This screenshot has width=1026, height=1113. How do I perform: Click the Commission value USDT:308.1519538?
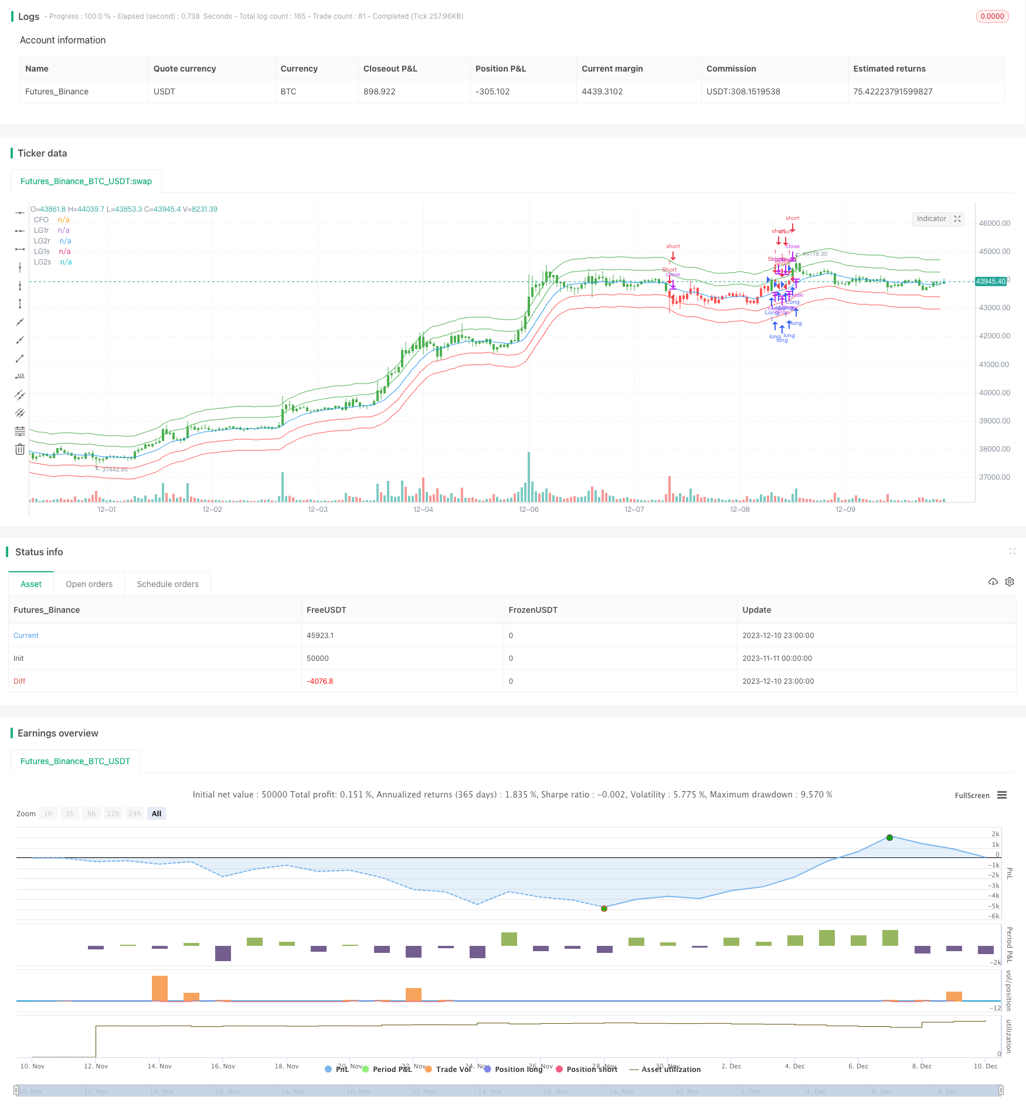click(743, 91)
